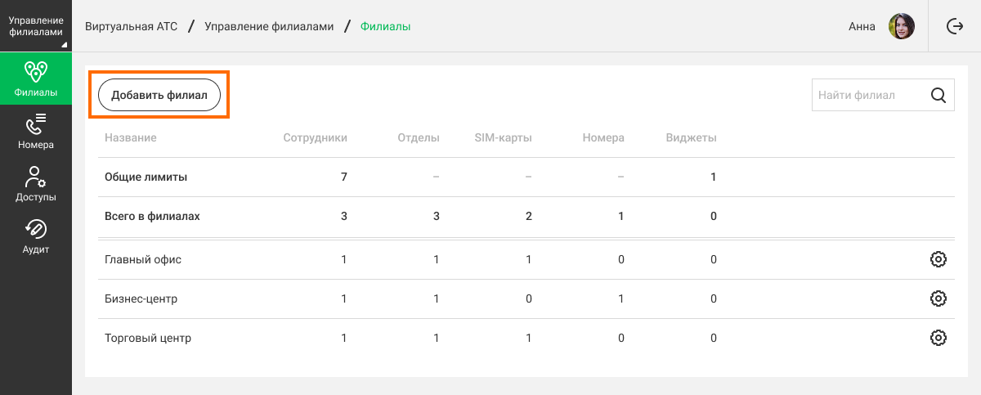Viewport: 981px width, 395px height.
Task: Click the search magnifier icon
Action: coord(938,95)
